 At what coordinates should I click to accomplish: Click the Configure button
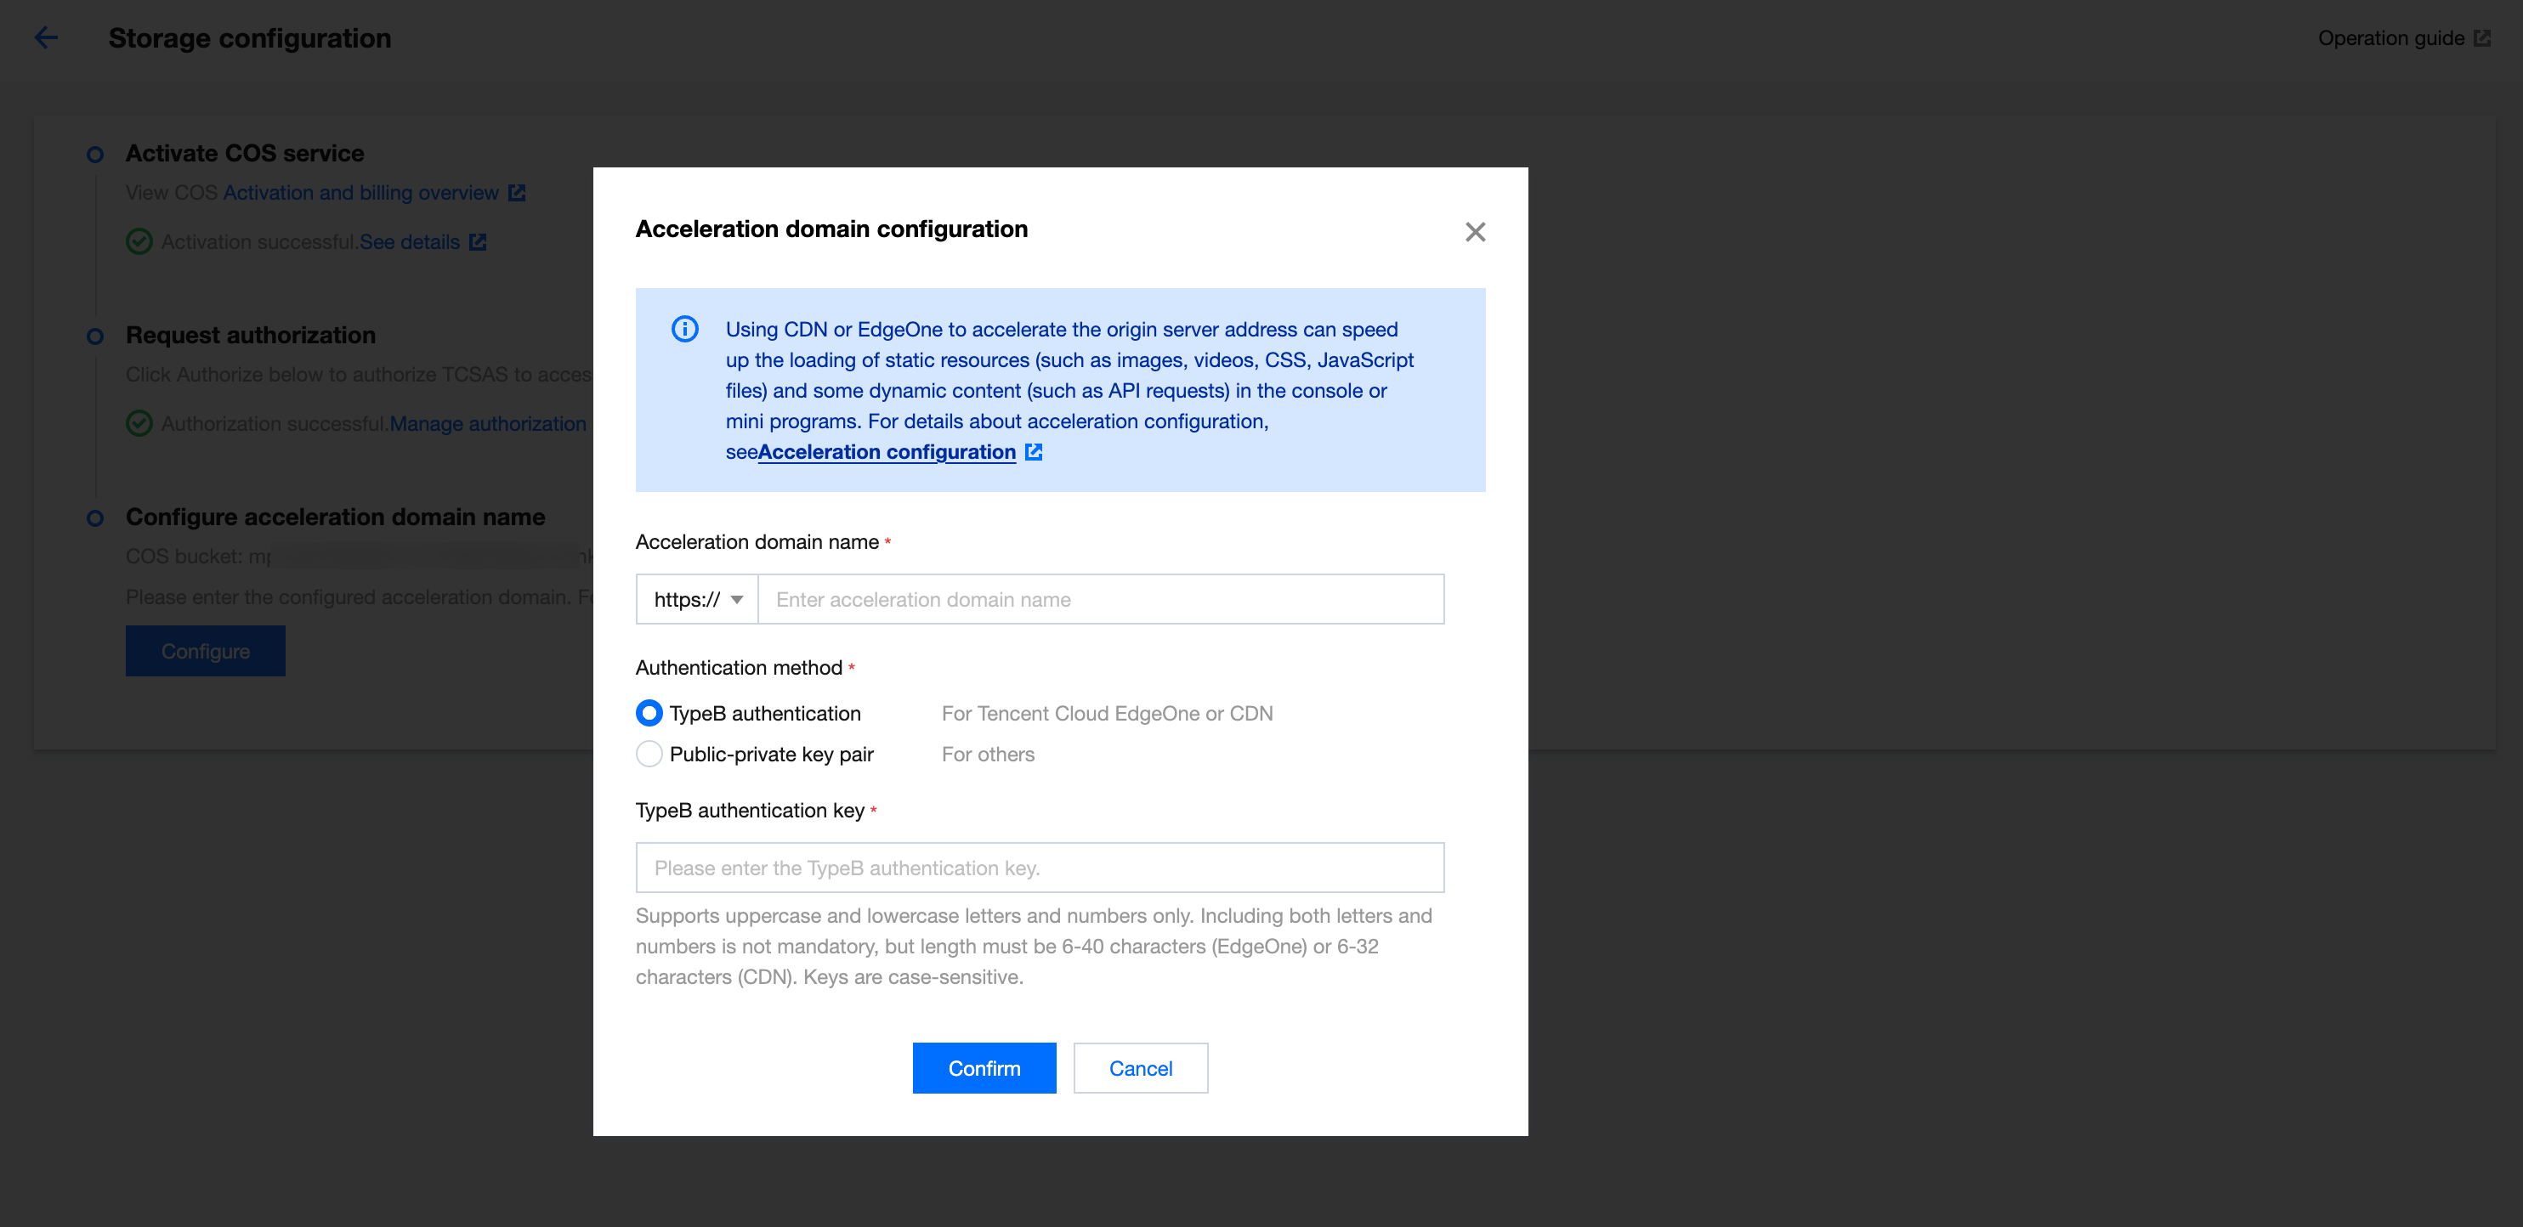click(206, 651)
